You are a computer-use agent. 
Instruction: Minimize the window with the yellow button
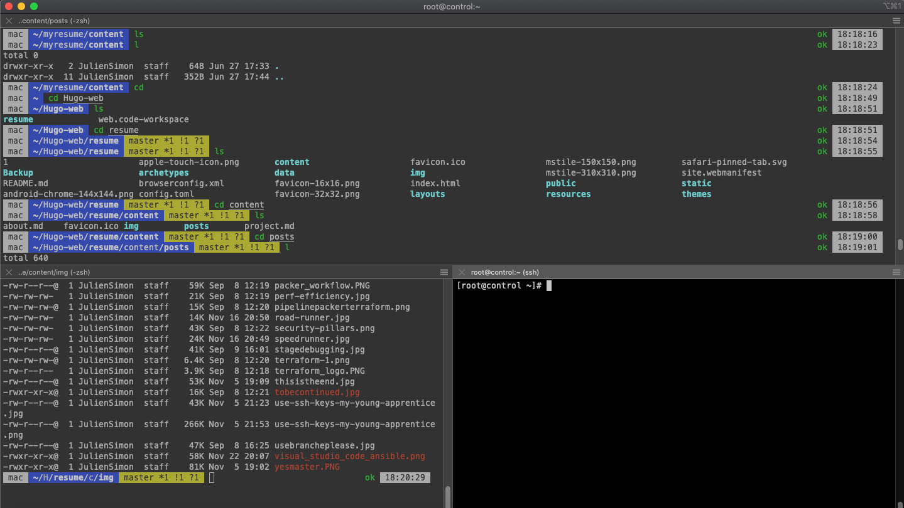[x=21, y=6]
